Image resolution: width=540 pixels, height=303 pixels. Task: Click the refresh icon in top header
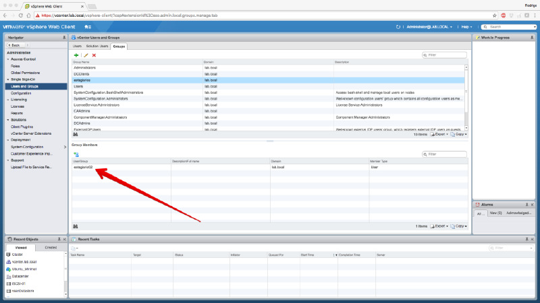click(398, 26)
